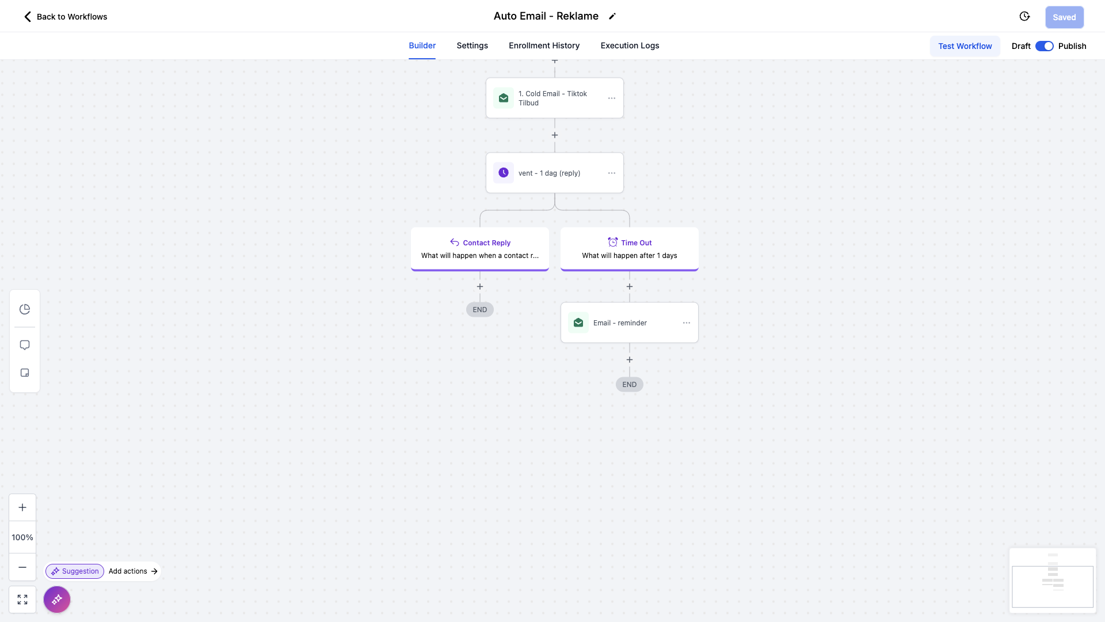The height and width of the screenshot is (622, 1105).
Task: Switch to the Settings tab
Action: click(x=472, y=45)
